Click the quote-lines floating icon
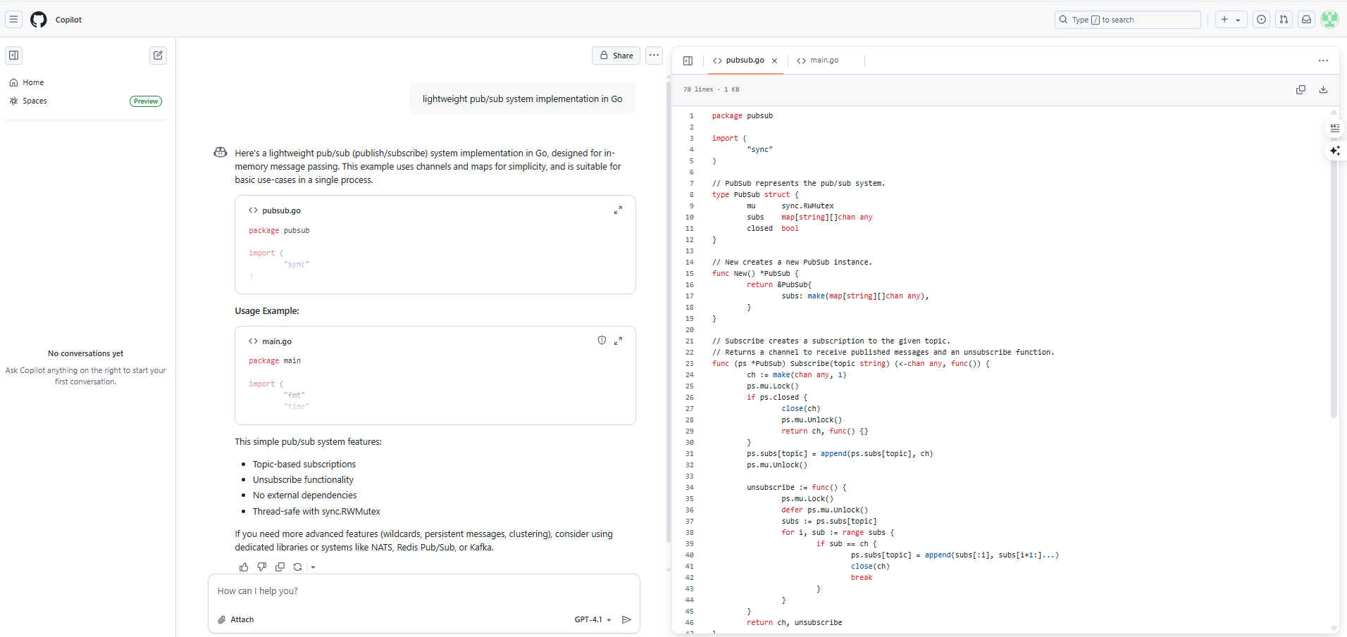The height and width of the screenshot is (637, 1347). point(1335,128)
